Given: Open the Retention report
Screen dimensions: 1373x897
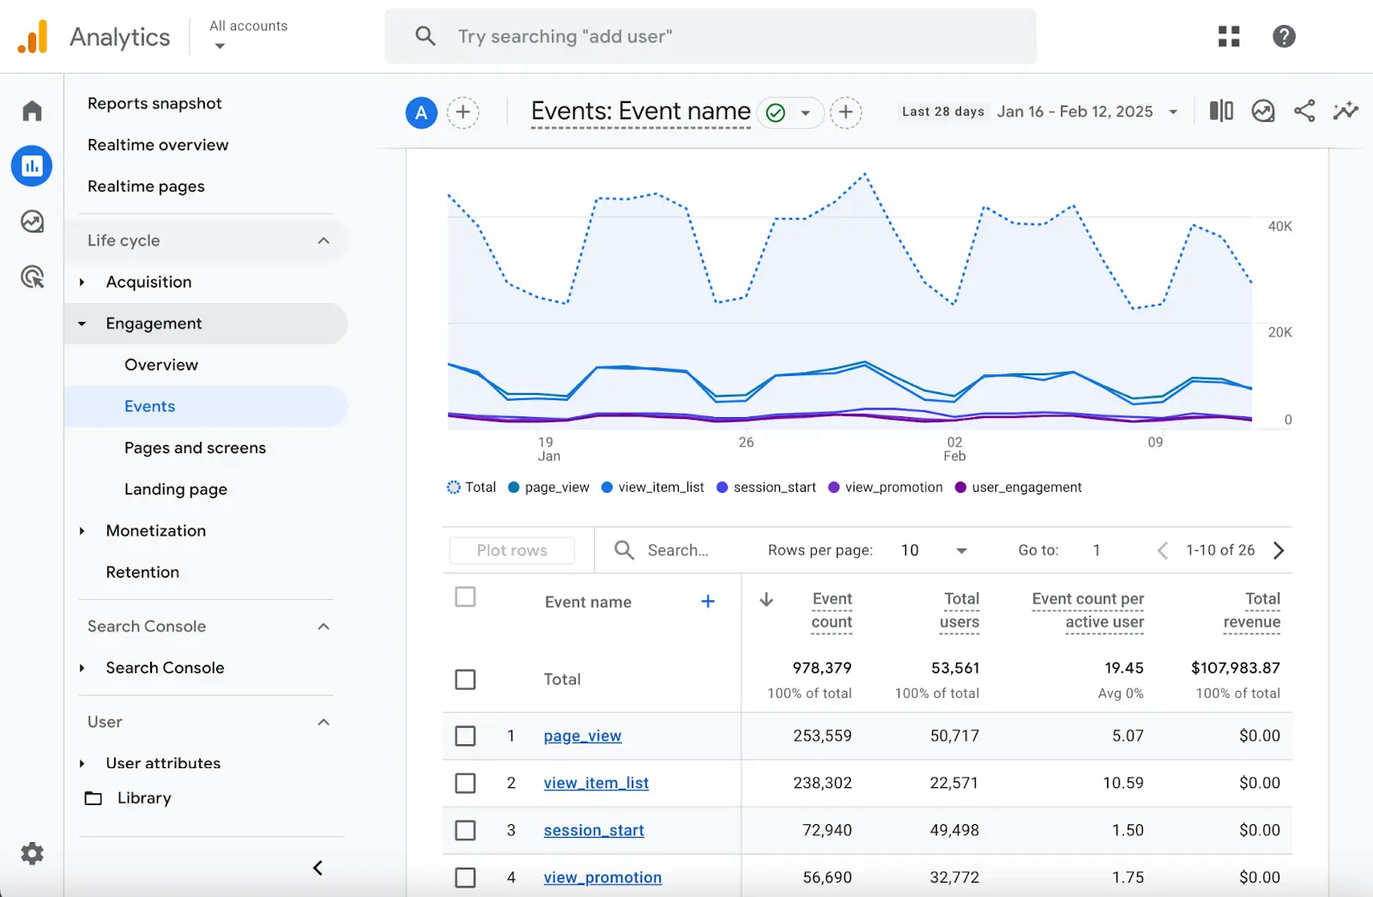Looking at the screenshot, I should click(142, 572).
